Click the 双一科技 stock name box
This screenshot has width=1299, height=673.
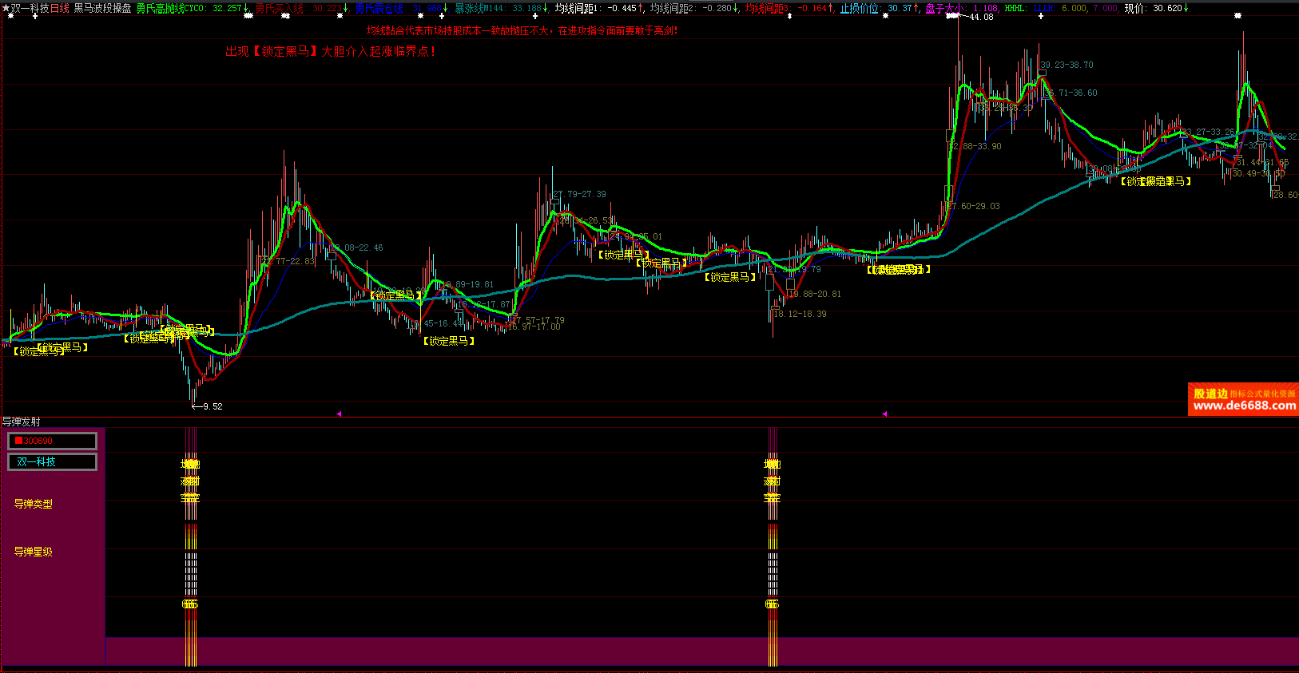[52, 461]
